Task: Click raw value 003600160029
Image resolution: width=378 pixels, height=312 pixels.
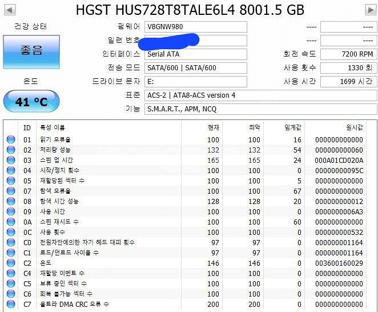Action: pos(339,263)
